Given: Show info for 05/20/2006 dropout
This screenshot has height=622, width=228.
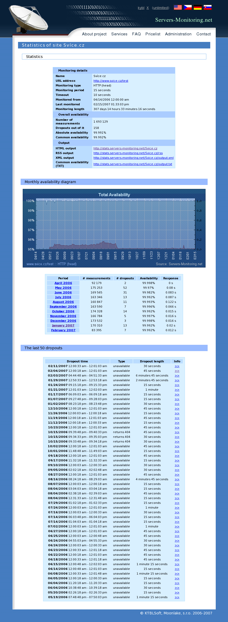Looking at the screenshot, I should click(x=177, y=593).
